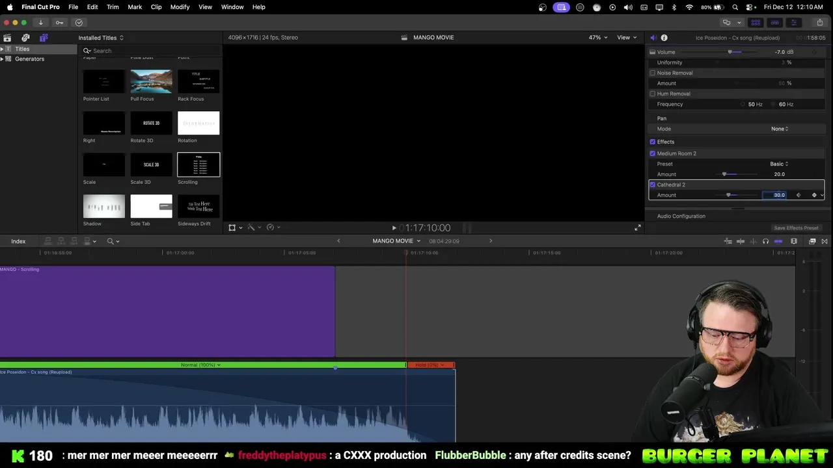Go back in timeline history
This screenshot has width=833, height=468.
338,241
